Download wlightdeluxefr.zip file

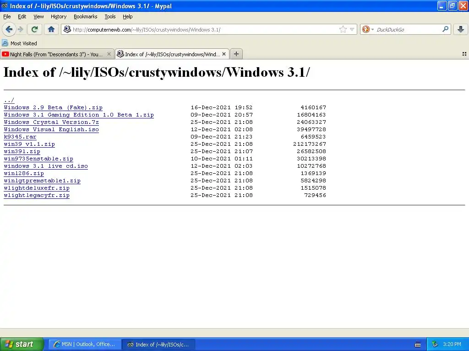pyautogui.click(x=37, y=188)
